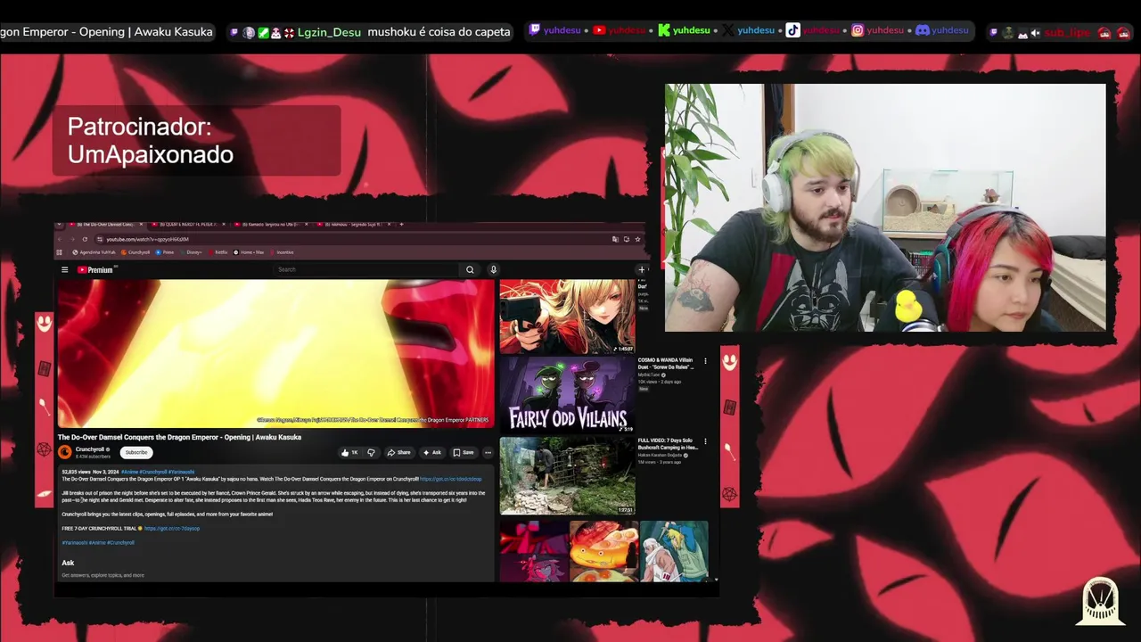
Task: Go back using the browser back arrow
Action: 60,239
